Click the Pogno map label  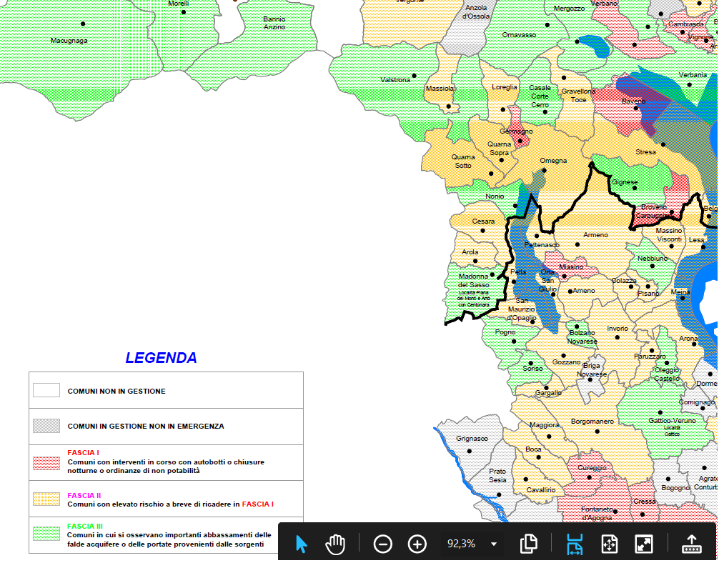[505, 332]
